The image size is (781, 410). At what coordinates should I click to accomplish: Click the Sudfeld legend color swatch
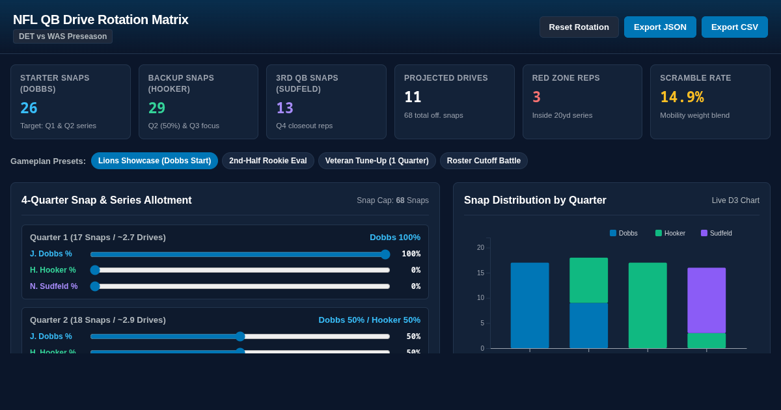point(704,233)
